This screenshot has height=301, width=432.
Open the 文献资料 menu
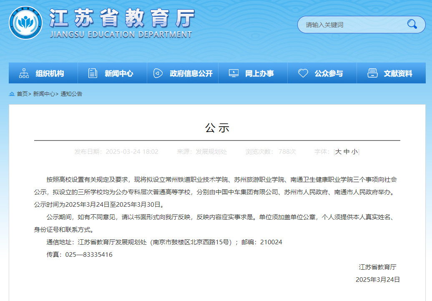(x=391, y=73)
